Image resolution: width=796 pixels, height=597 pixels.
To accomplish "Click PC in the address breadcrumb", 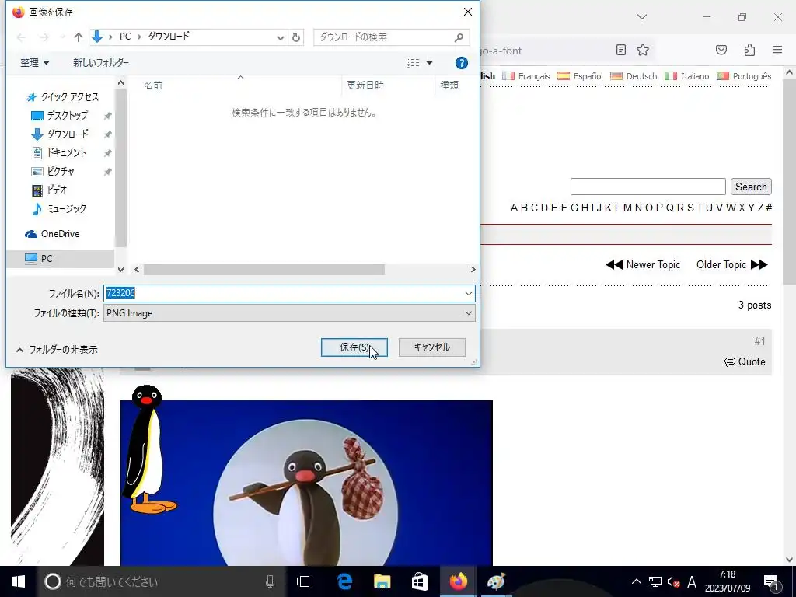I will pos(125,37).
